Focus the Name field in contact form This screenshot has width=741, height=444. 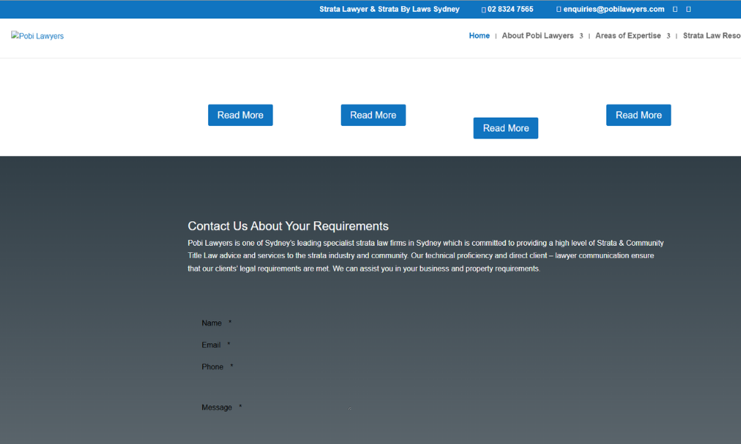[296, 323]
